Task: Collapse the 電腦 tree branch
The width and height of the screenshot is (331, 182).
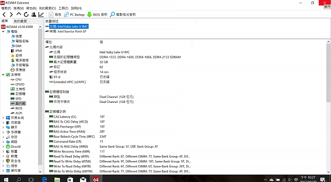Action: [x=3, y=32]
